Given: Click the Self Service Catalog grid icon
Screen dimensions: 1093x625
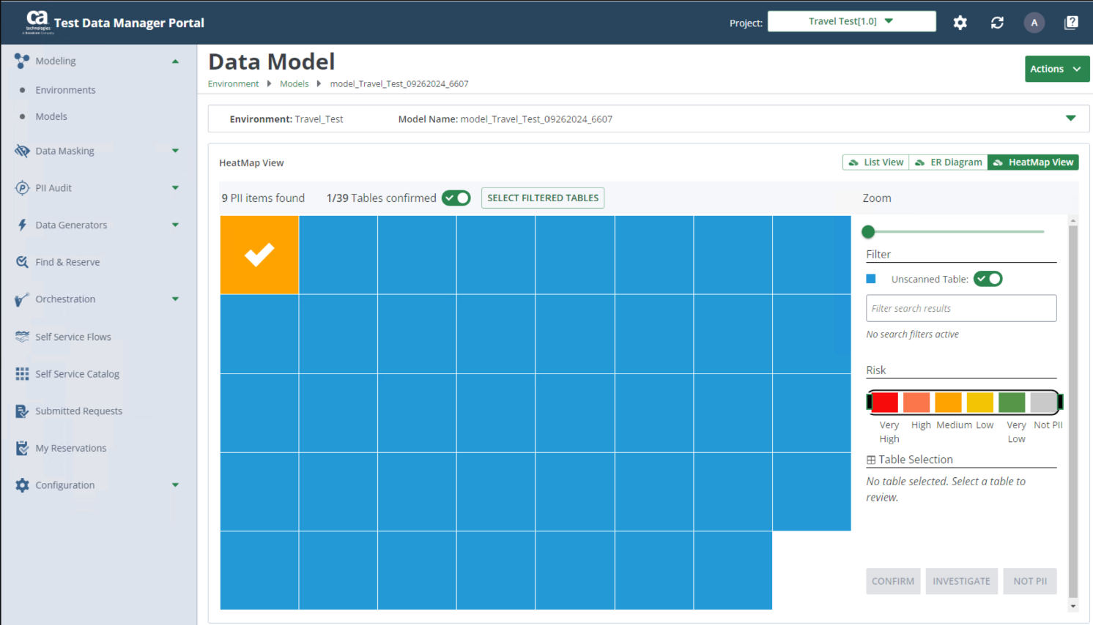Looking at the screenshot, I should point(22,374).
